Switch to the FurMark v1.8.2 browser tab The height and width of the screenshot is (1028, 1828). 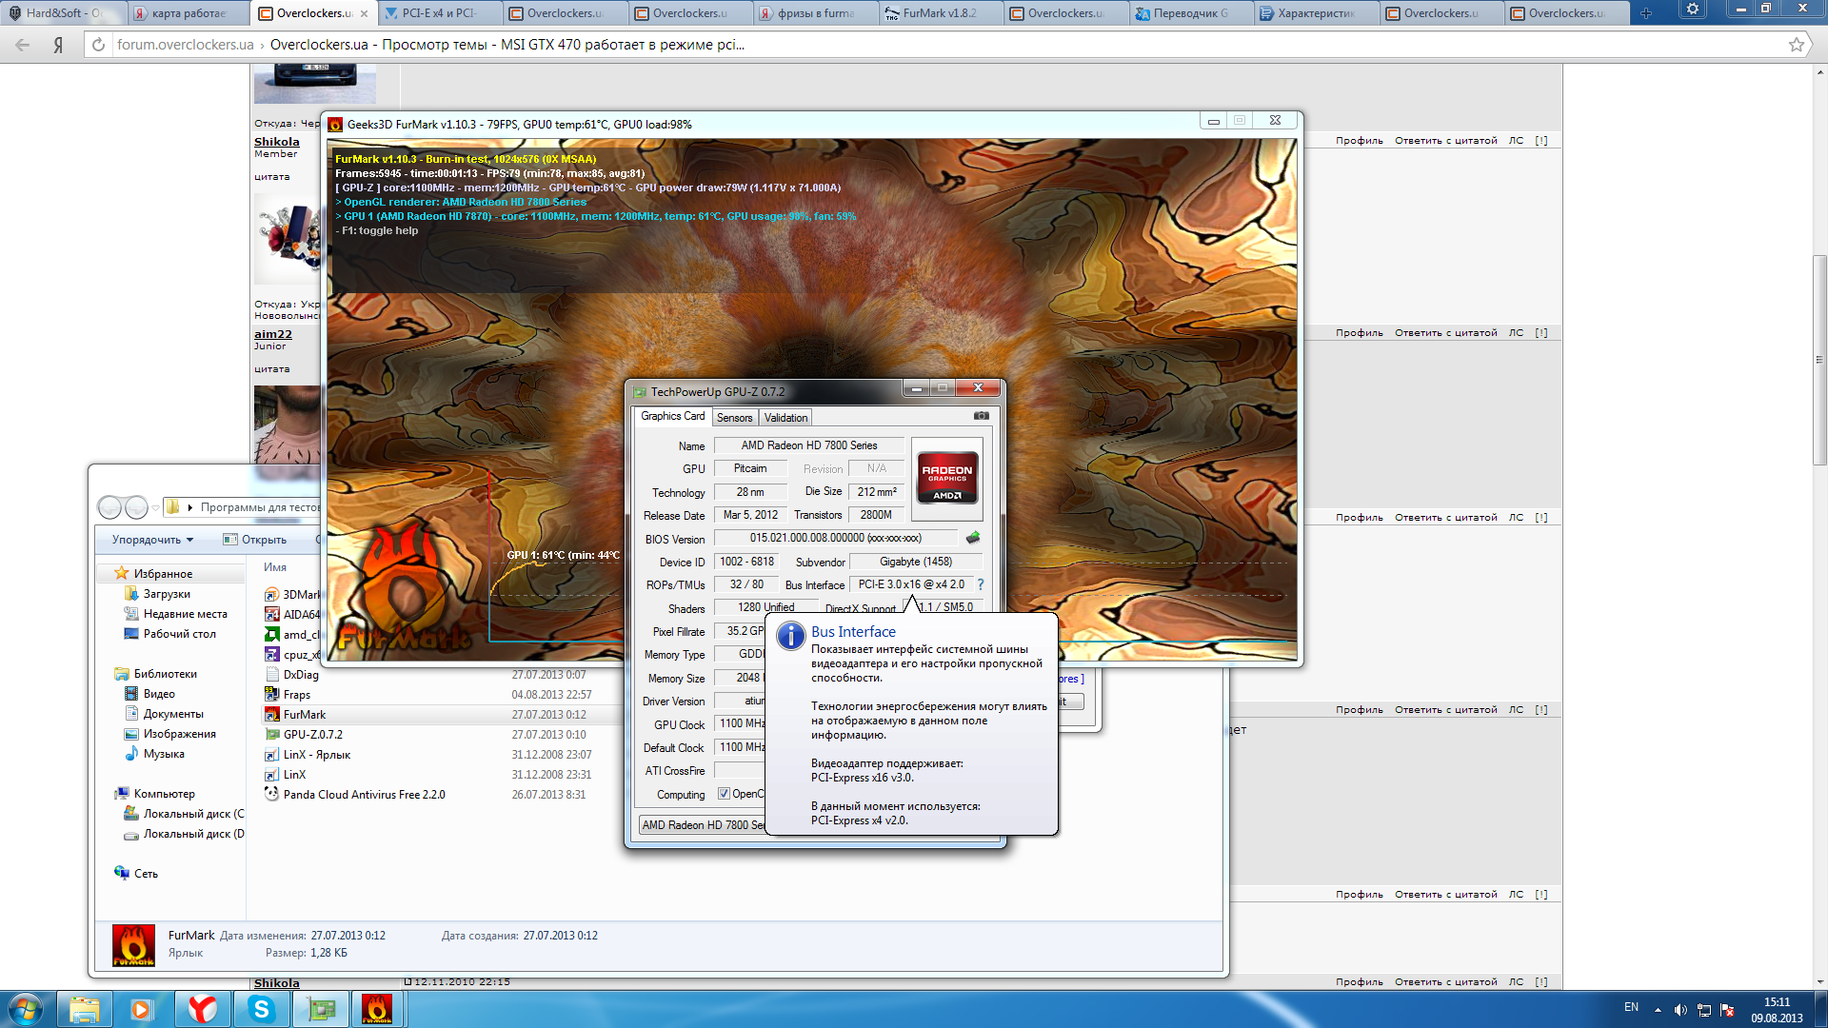pos(940,13)
